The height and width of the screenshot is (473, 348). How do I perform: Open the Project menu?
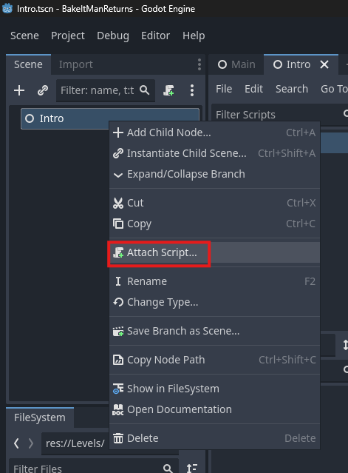click(x=68, y=36)
